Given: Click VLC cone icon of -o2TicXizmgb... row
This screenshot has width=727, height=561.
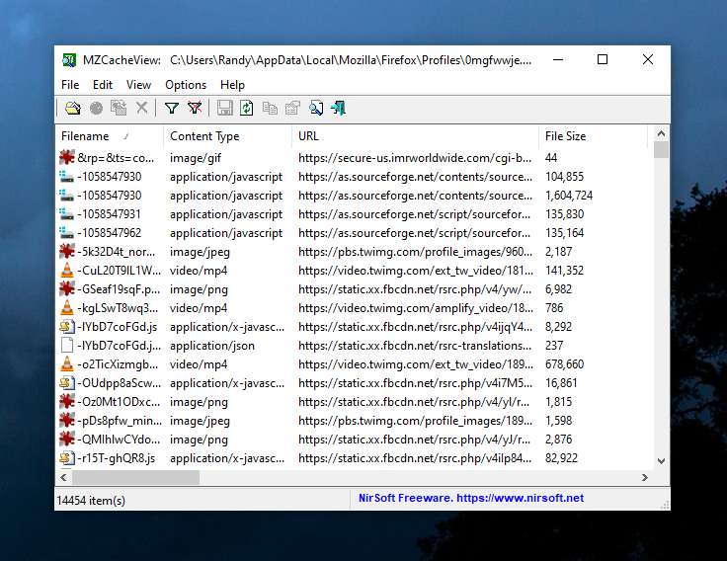Looking at the screenshot, I should pyautogui.click(x=67, y=364).
